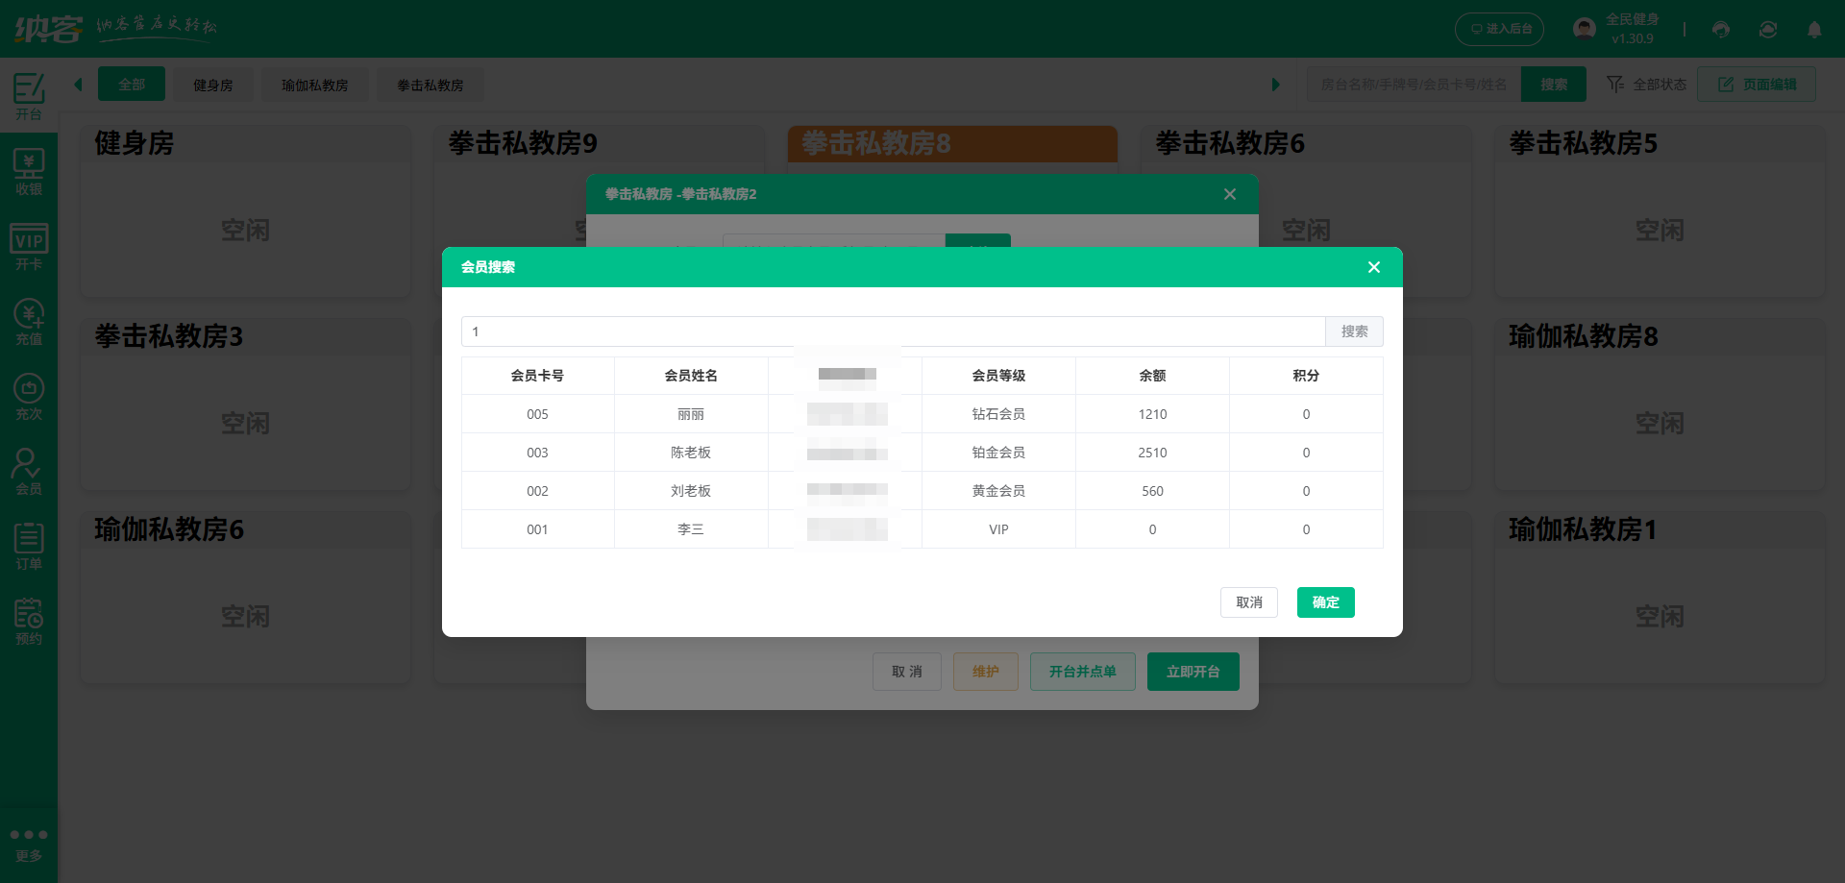Click the notification bell icon

(x=1814, y=30)
